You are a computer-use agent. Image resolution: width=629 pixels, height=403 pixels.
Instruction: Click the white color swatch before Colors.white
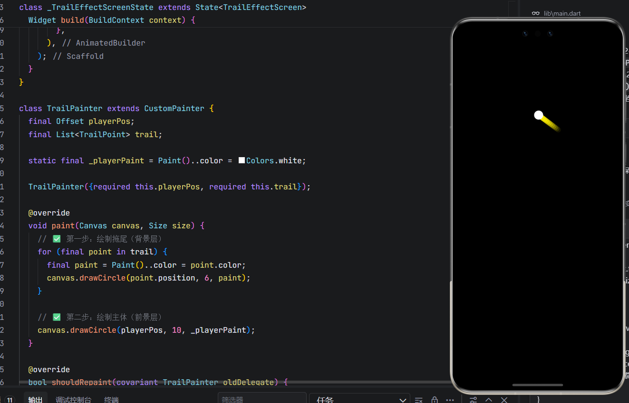(242, 160)
